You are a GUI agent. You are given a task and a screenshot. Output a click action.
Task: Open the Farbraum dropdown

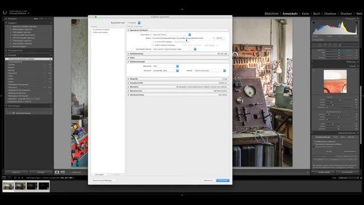click(x=166, y=71)
